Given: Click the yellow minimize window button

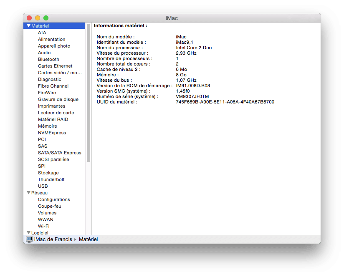Looking at the screenshot, I should click(38, 18).
